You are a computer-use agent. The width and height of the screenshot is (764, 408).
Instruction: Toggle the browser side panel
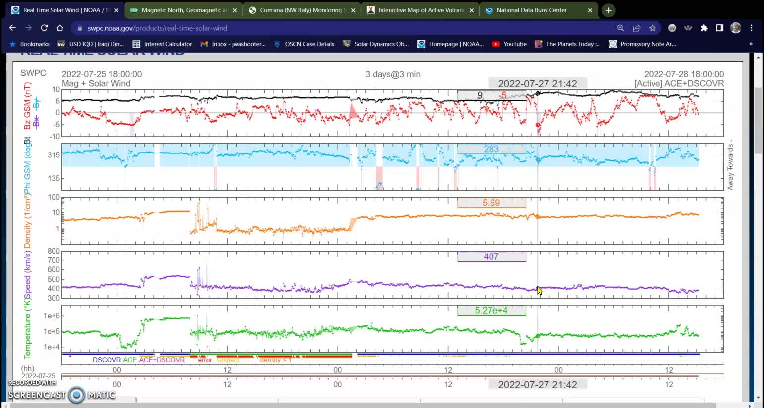[x=720, y=28]
